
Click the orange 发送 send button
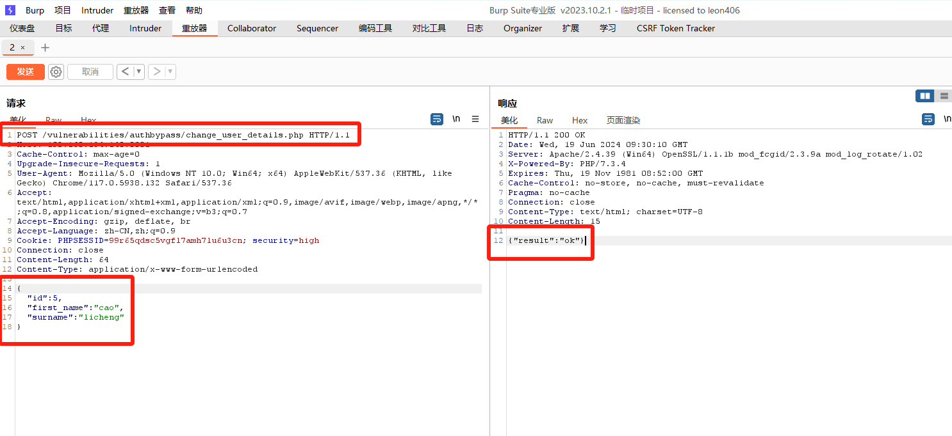pyautogui.click(x=26, y=72)
